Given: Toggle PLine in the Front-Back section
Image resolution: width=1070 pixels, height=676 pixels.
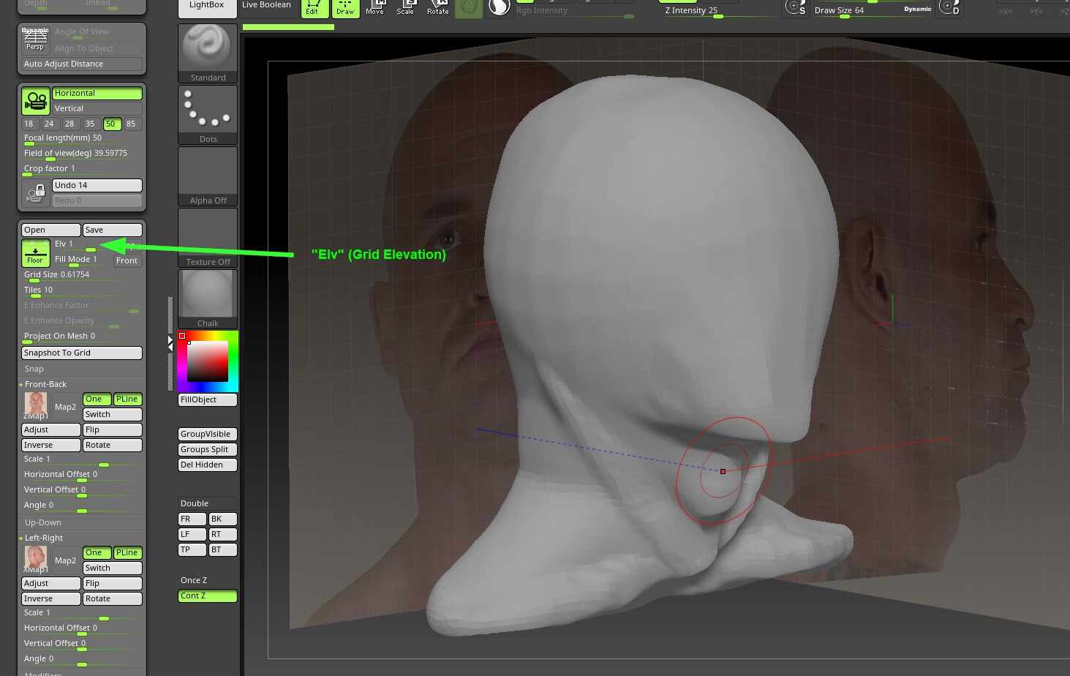Looking at the screenshot, I should 127,399.
